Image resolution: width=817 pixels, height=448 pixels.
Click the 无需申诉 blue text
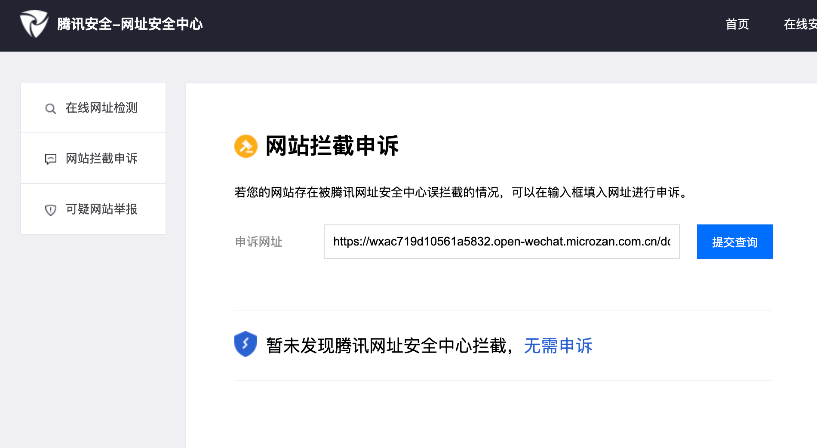tap(558, 346)
